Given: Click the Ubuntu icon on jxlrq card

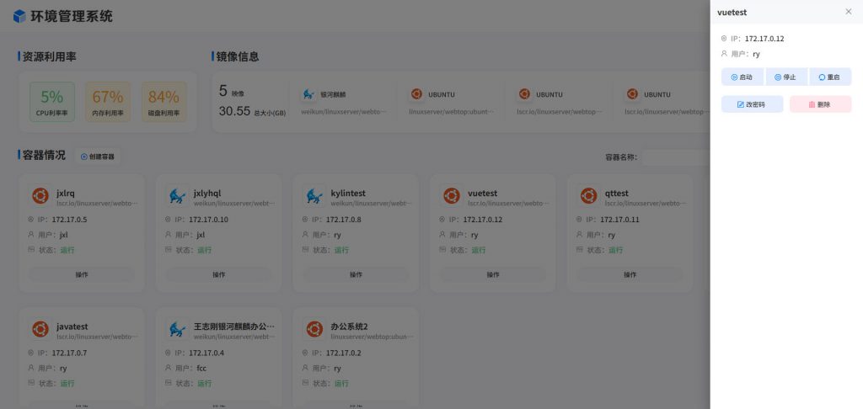Looking at the screenshot, I should pos(39,197).
